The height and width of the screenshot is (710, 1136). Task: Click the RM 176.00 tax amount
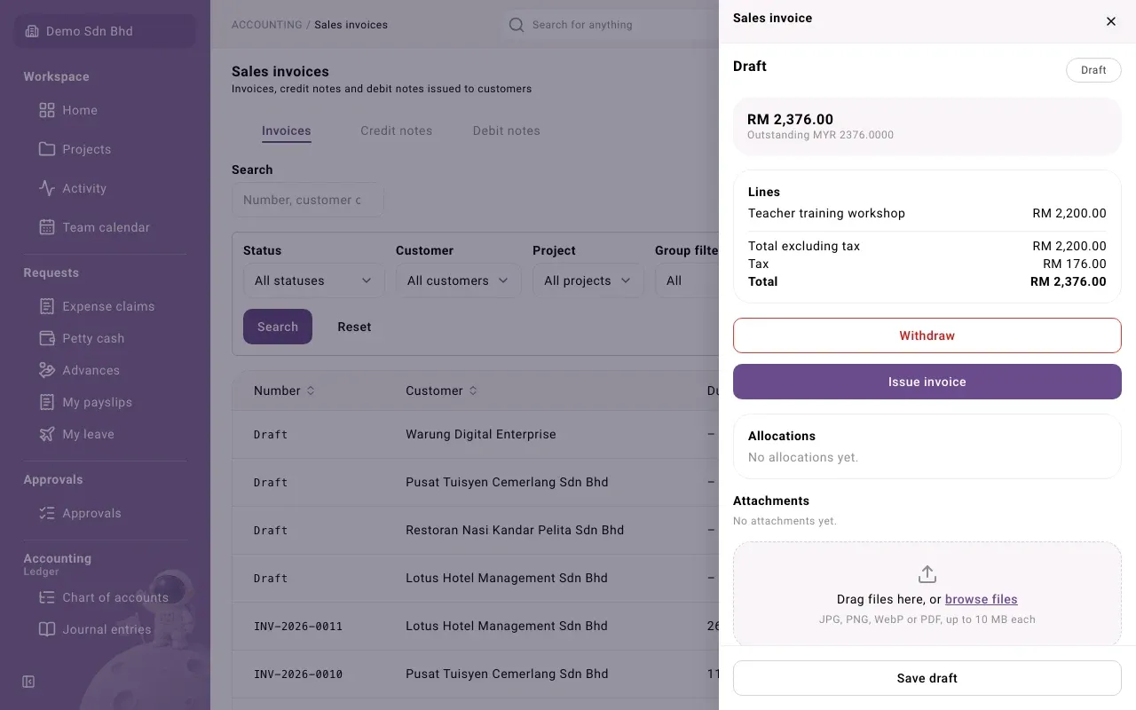coord(1075,264)
